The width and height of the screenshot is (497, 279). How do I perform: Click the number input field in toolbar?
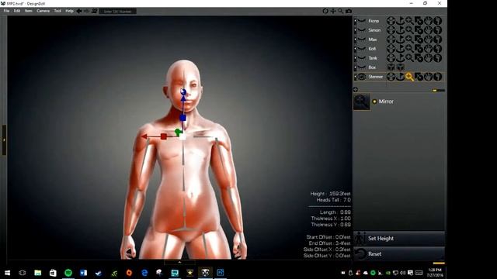point(118,12)
